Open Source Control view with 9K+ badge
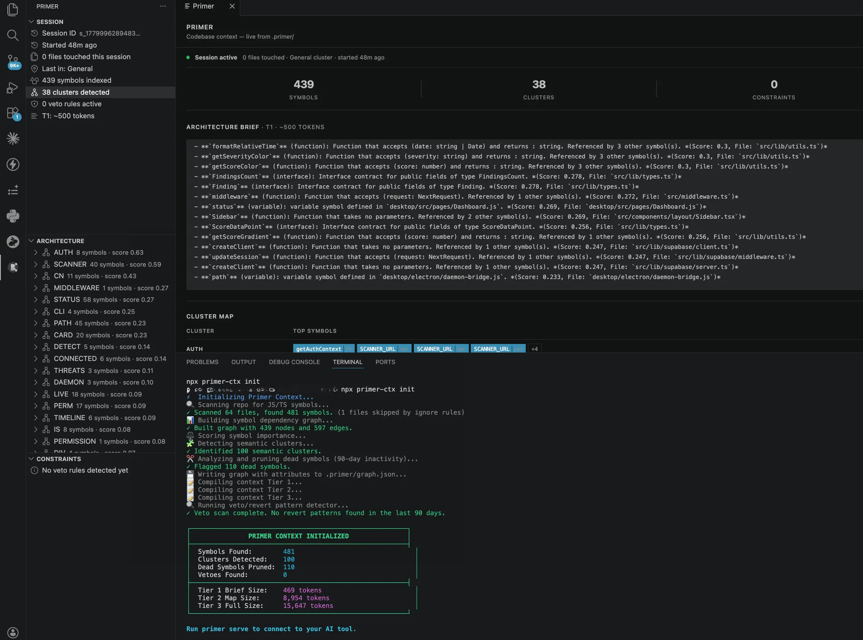Screen dimensions: 863x640 [x=13, y=61]
